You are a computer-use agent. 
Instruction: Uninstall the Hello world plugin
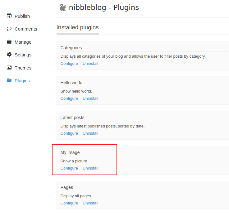tap(90, 98)
